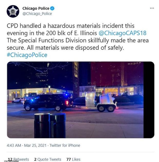Click the black SUV in the photo
159x162 pixels.
[48, 102]
